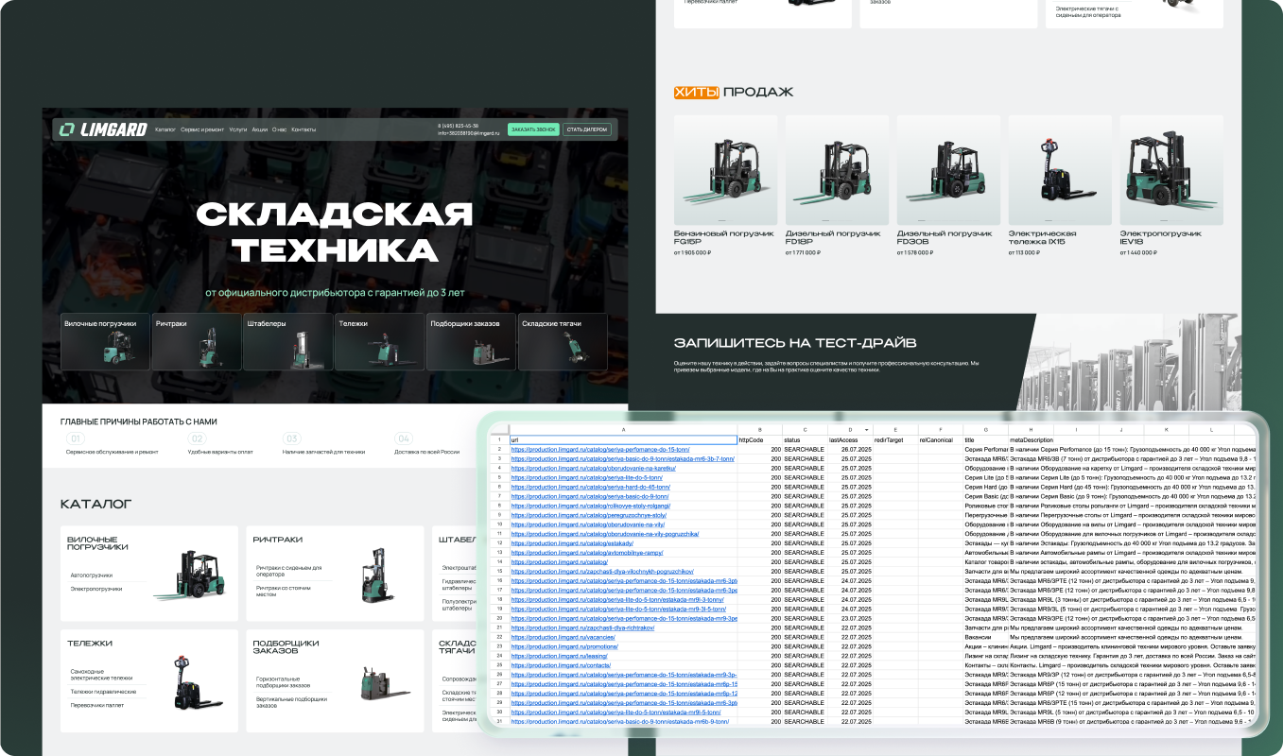Open the leasing URL in row 24
This screenshot has width=1283, height=756.
559,656
